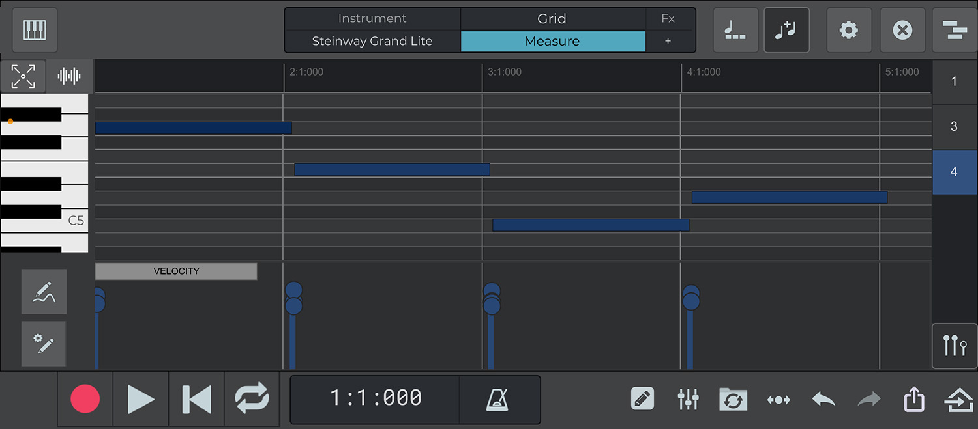Open the Measure grid size selector
Image resolution: width=978 pixels, height=429 pixels.
coord(552,41)
